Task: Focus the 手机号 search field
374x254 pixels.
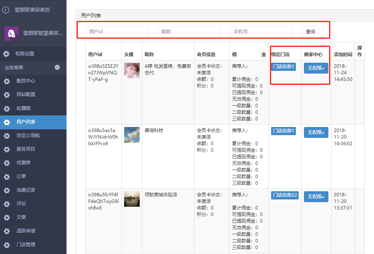Action: (261, 31)
